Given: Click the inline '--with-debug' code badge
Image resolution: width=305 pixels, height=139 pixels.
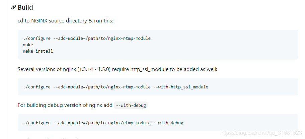Looking at the screenshot, I should 131,105.
